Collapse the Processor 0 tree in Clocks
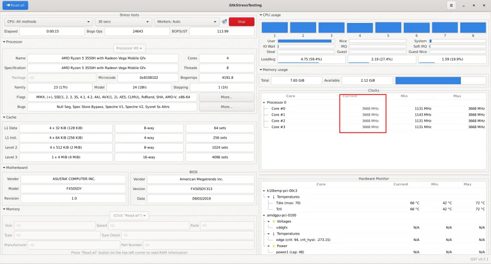 click(x=264, y=102)
